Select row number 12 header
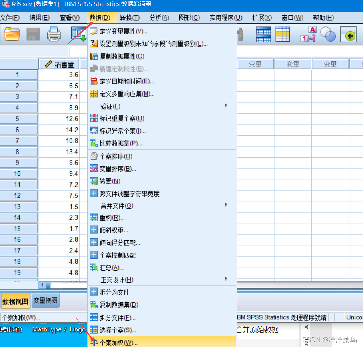363x347 pixels. (18, 196)
